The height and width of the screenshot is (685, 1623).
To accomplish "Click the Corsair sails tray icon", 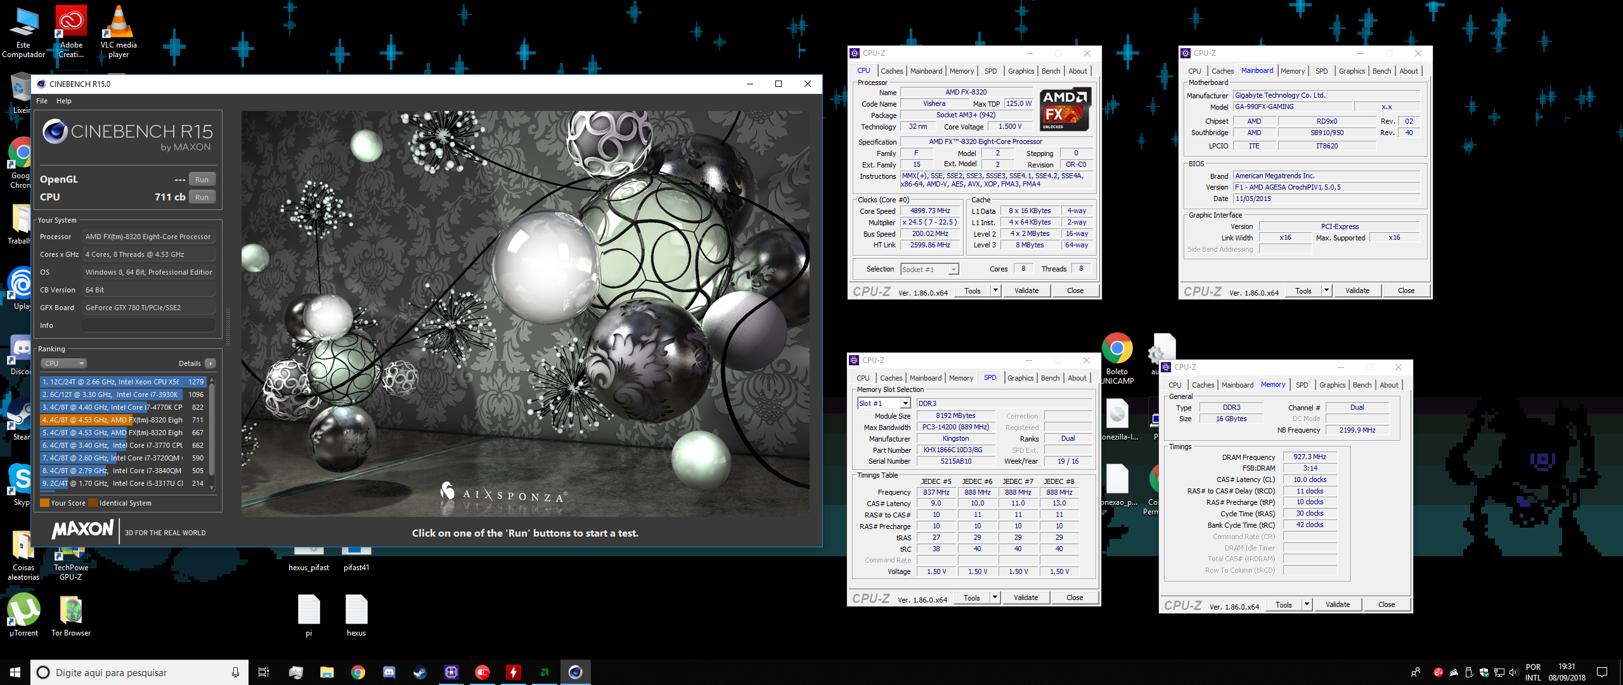I will tap(1454, 672).
